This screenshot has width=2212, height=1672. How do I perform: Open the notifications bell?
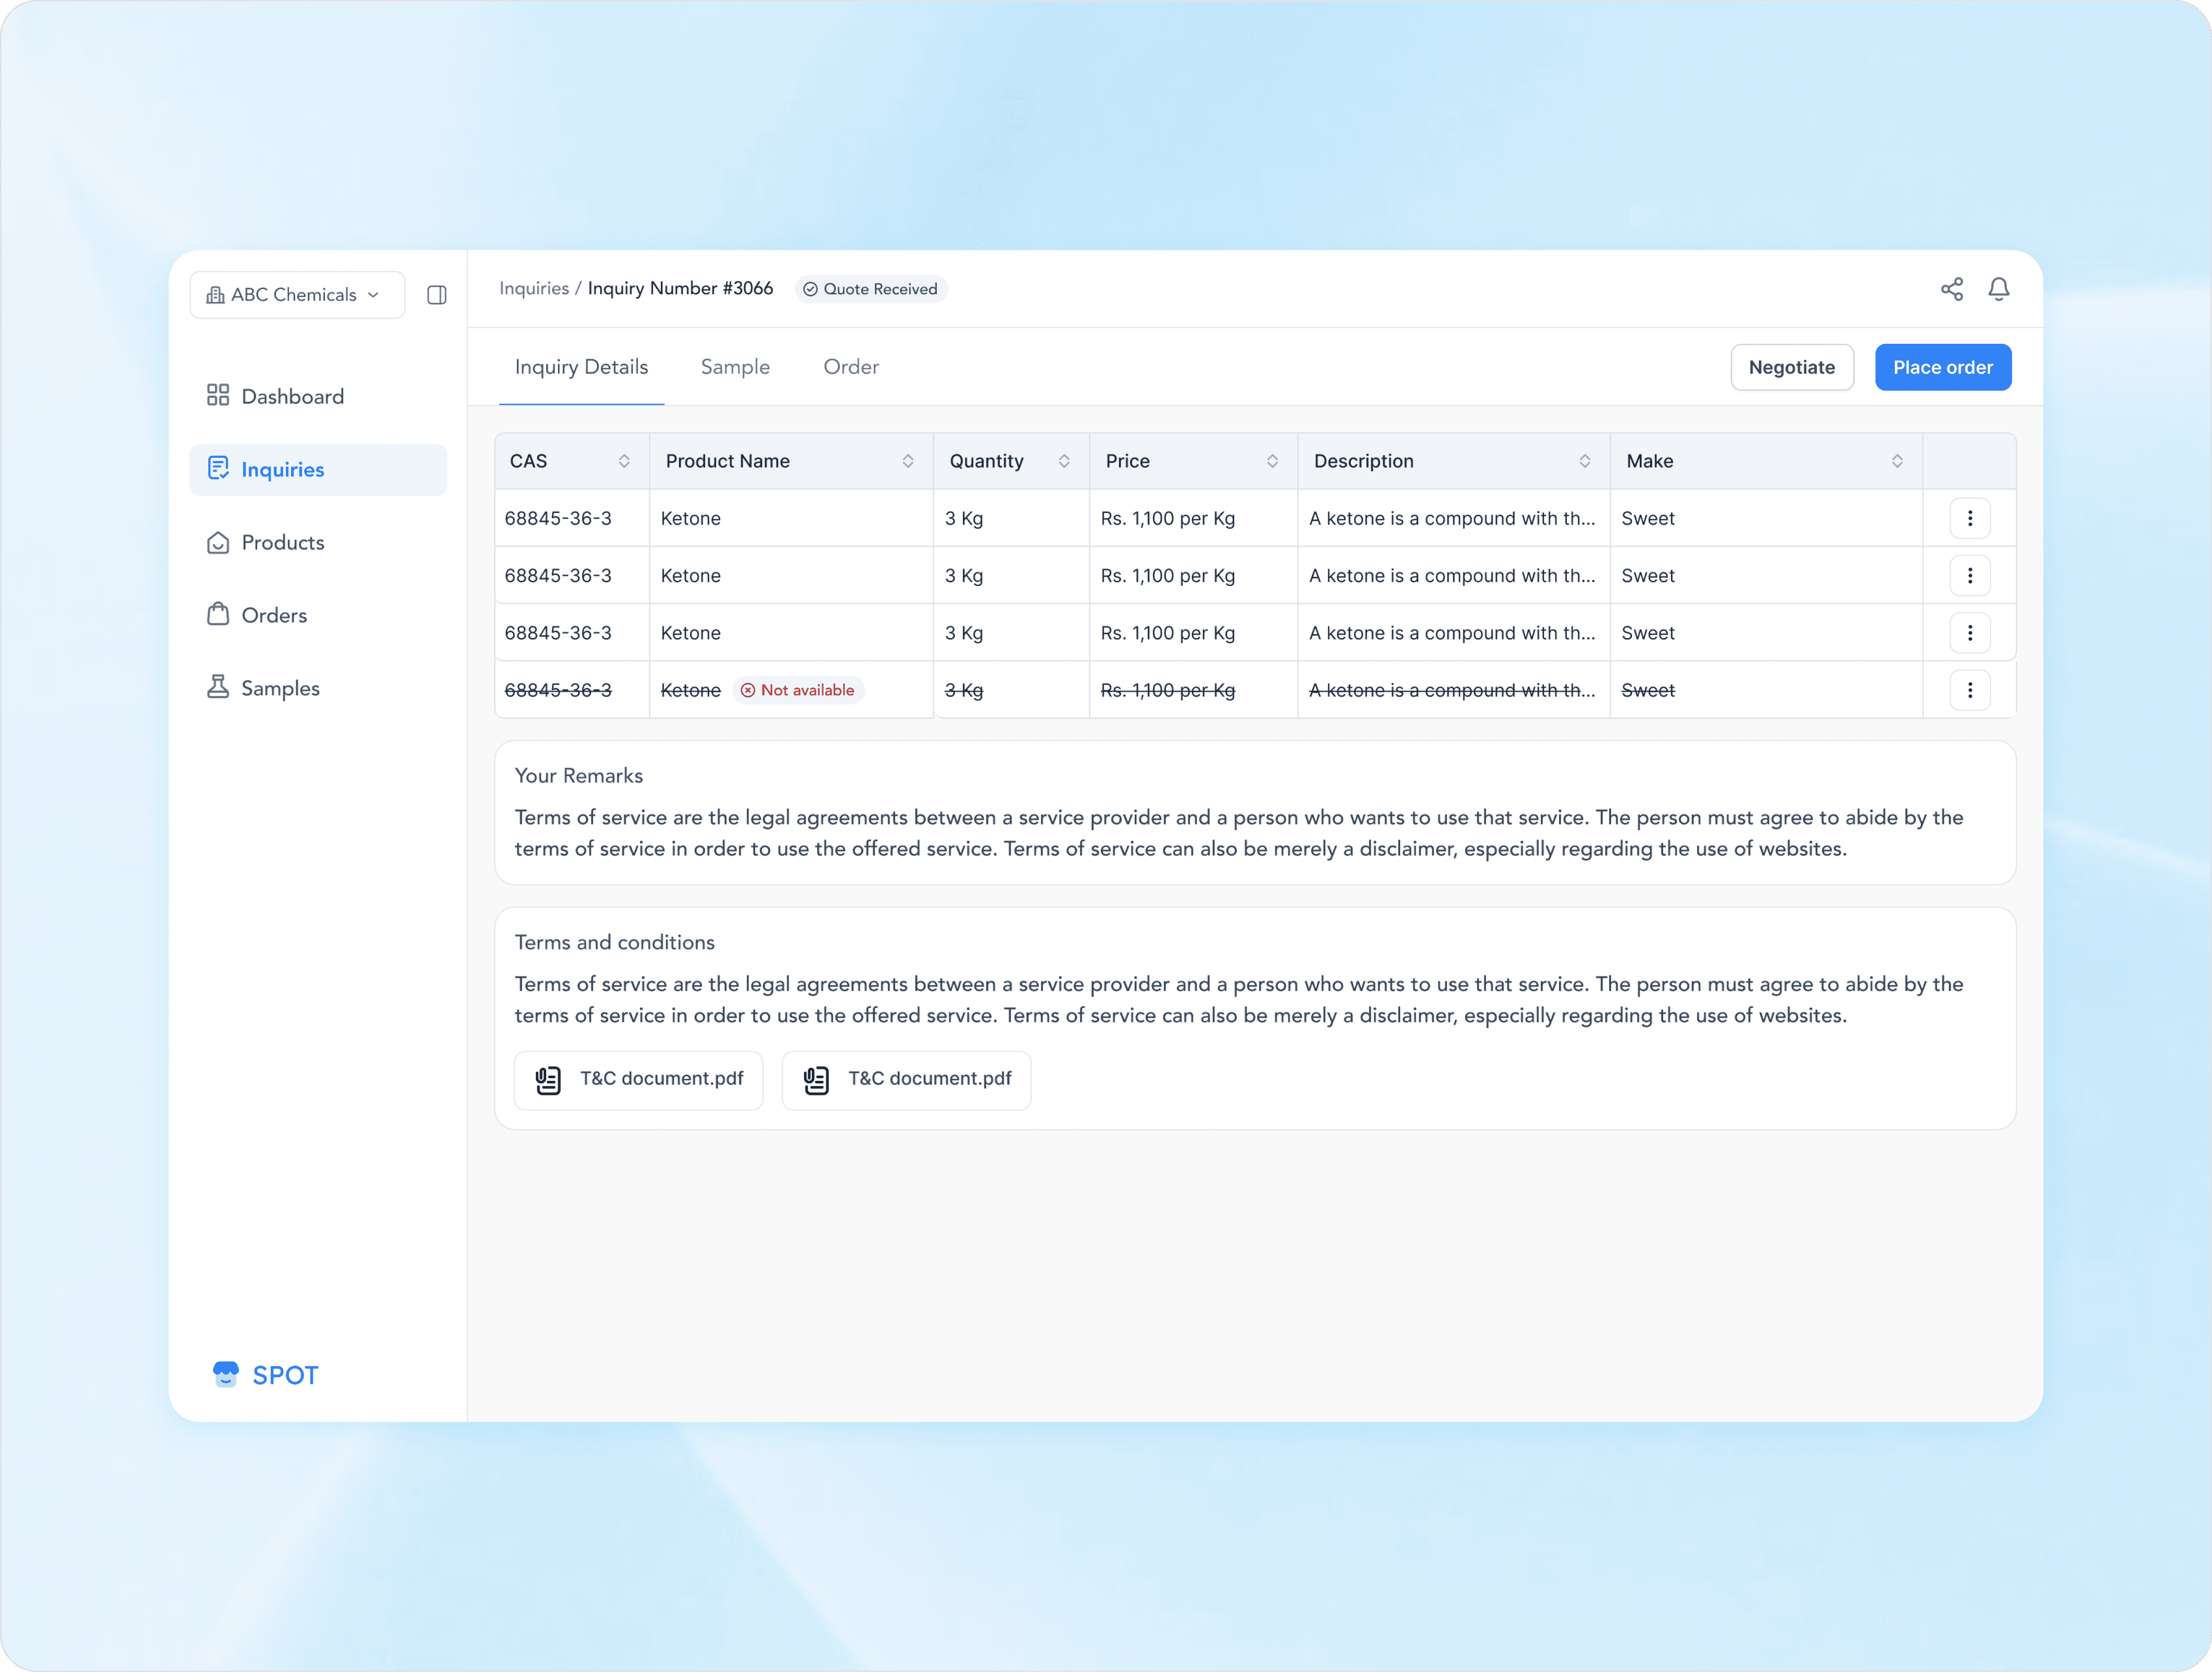1998,289
